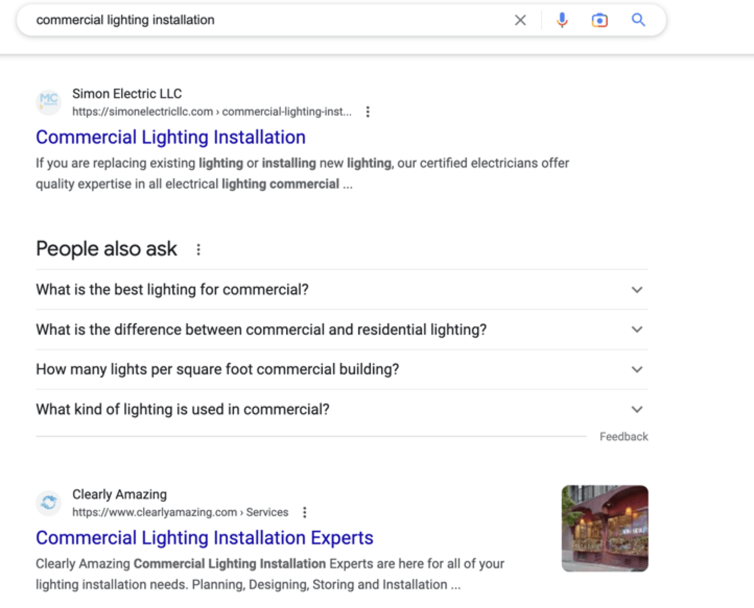Clear the search query with the X icon

(520, 20)
